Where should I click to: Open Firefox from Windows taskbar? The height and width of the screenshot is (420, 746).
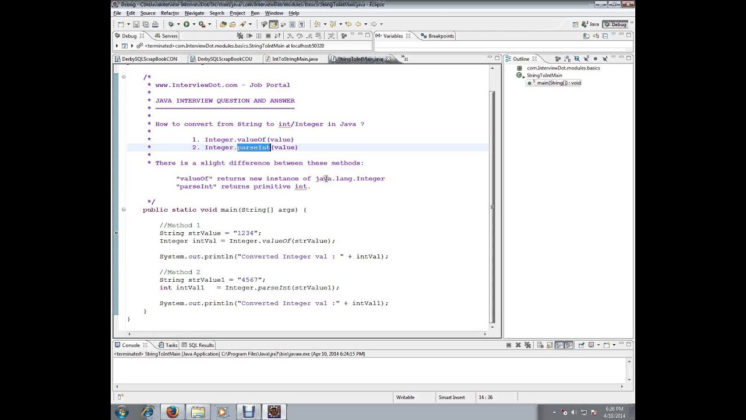click(173, 412)
